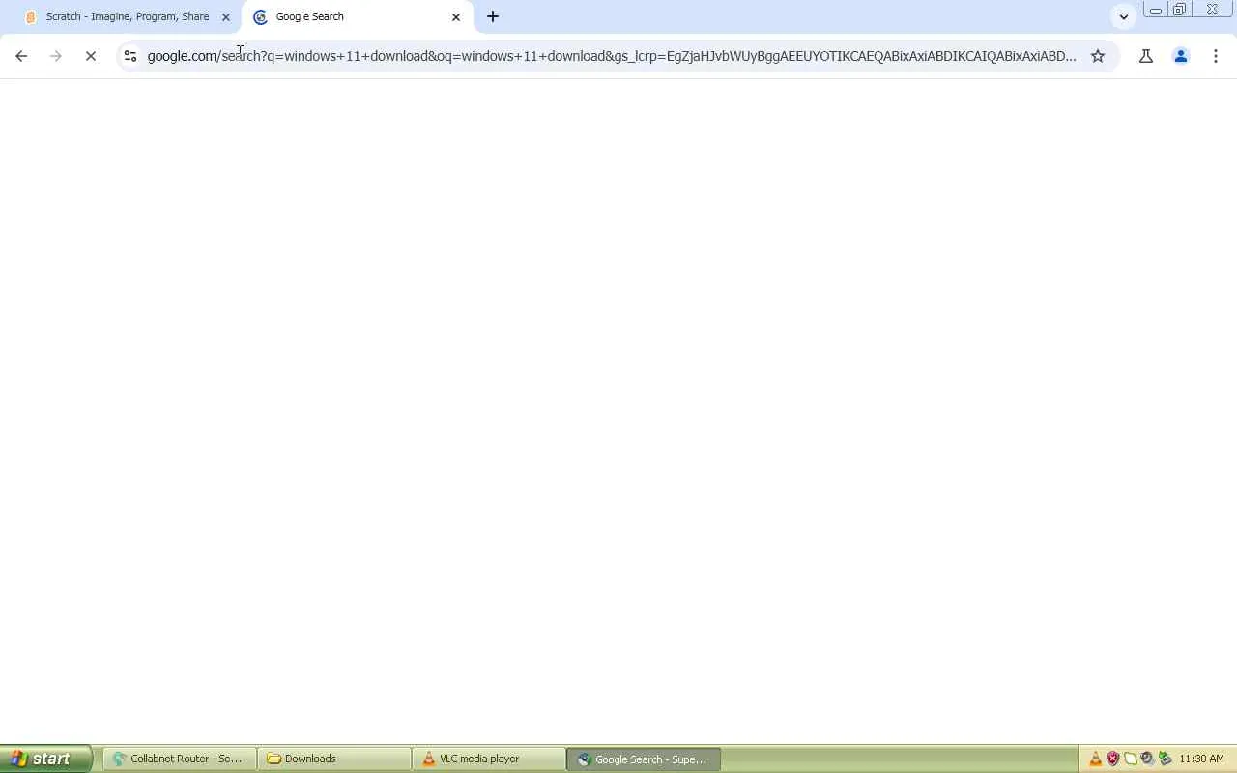Select Google Search taskbar button
1237x773 pixels.
click(x=644, y=759)
